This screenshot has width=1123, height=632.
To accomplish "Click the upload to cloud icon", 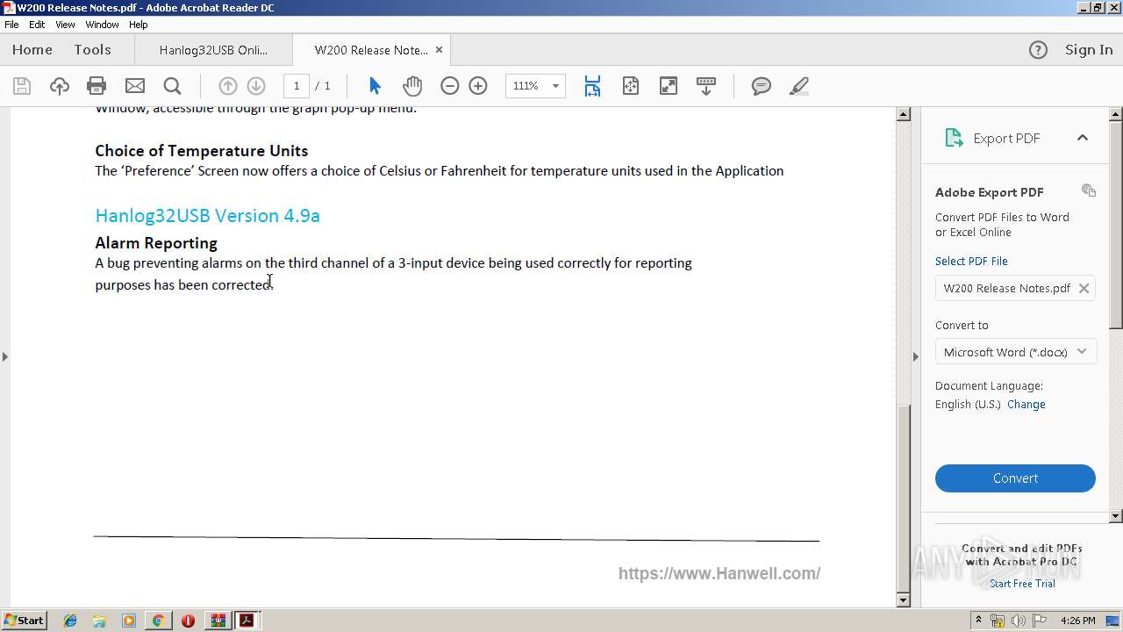I will [59, 86].
